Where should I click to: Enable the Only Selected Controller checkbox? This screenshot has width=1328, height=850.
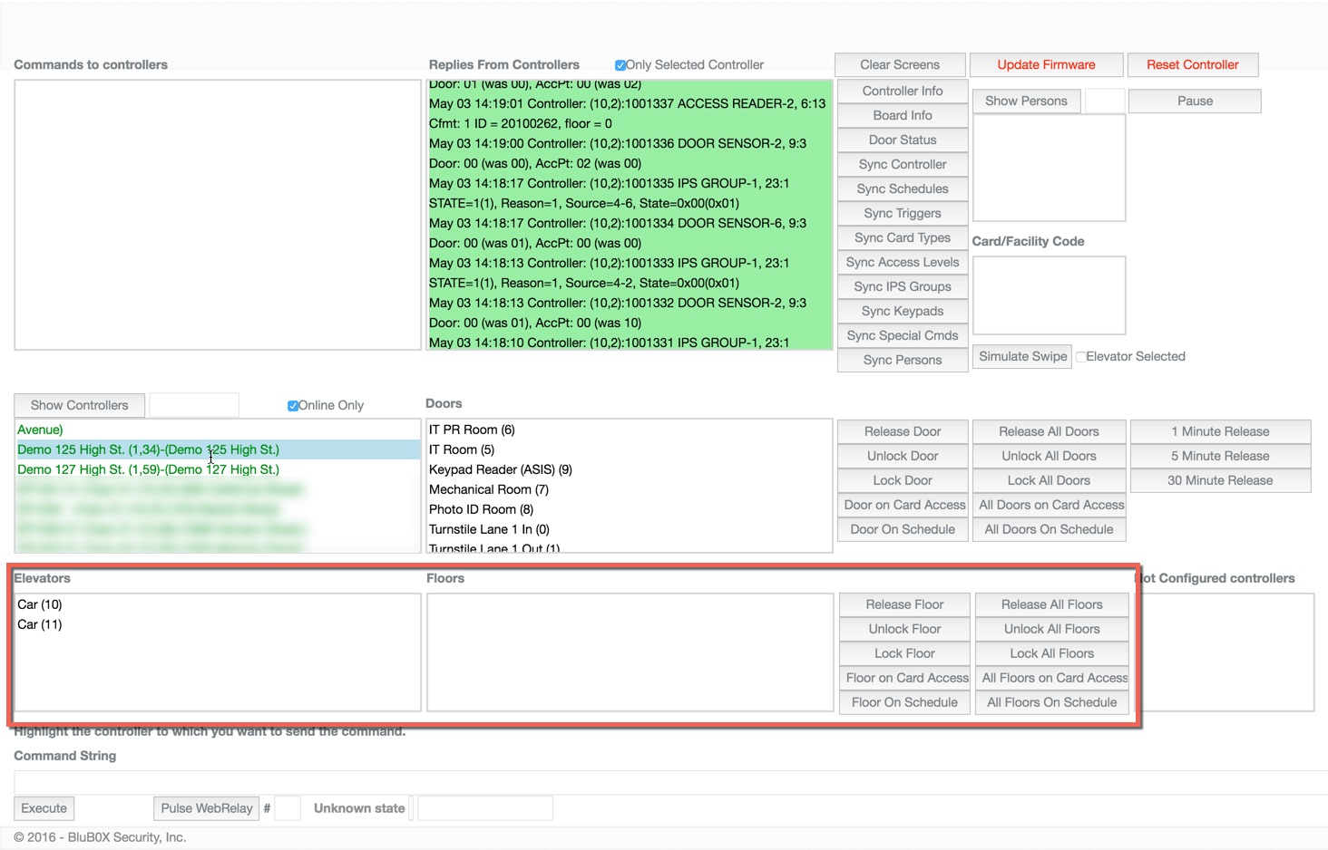(620, 65)
